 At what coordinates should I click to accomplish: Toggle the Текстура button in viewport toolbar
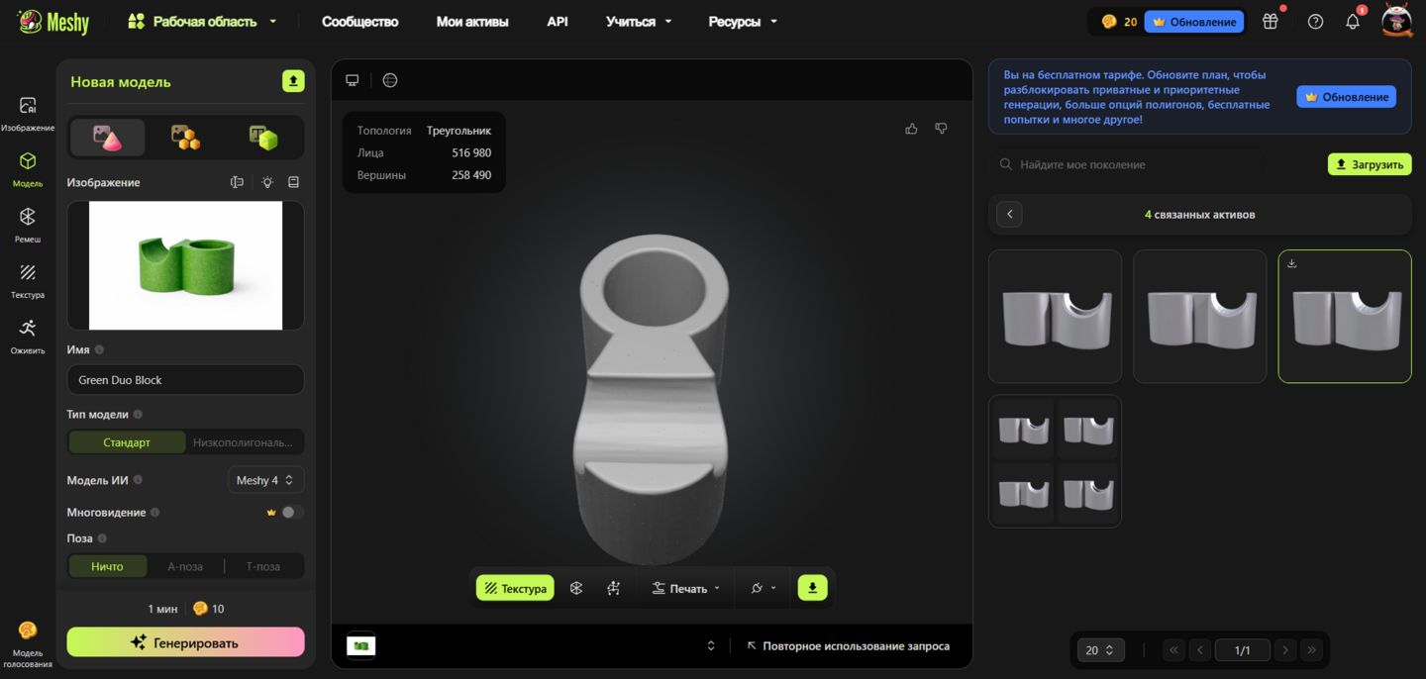pos(515,588)
